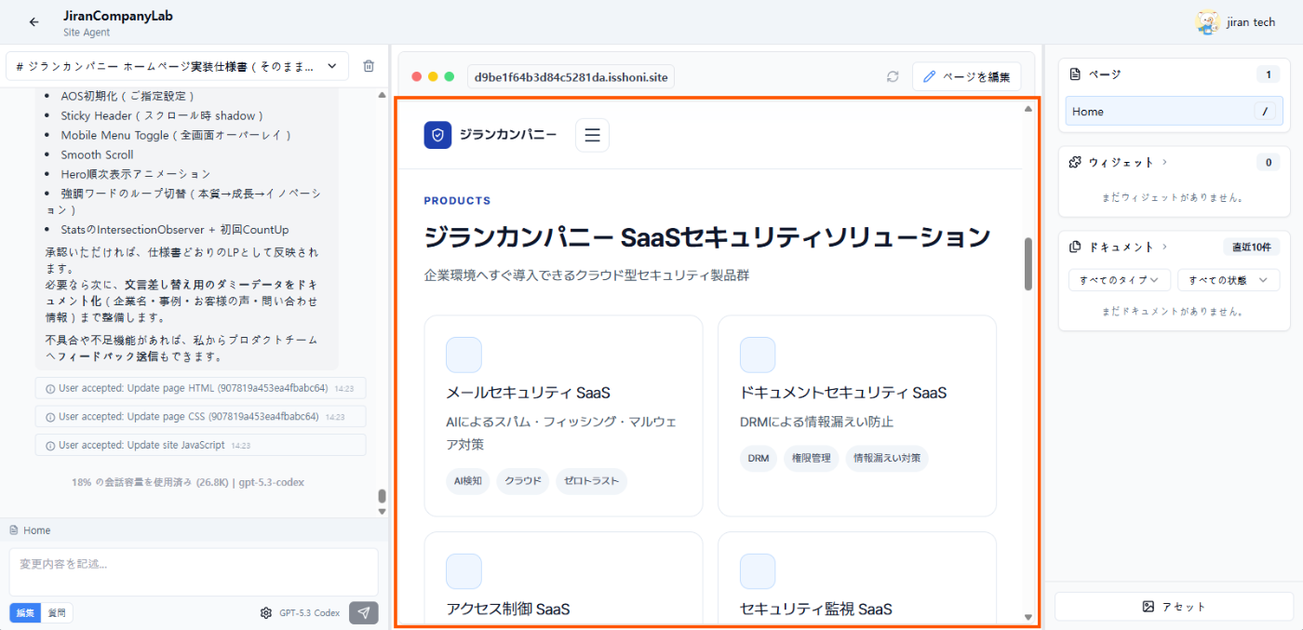The width and height of the screenshot is (1303, 630).
Task: Click the ドキュメントセキュリティ SaaS card icon
Action: [x=758, y=355]
